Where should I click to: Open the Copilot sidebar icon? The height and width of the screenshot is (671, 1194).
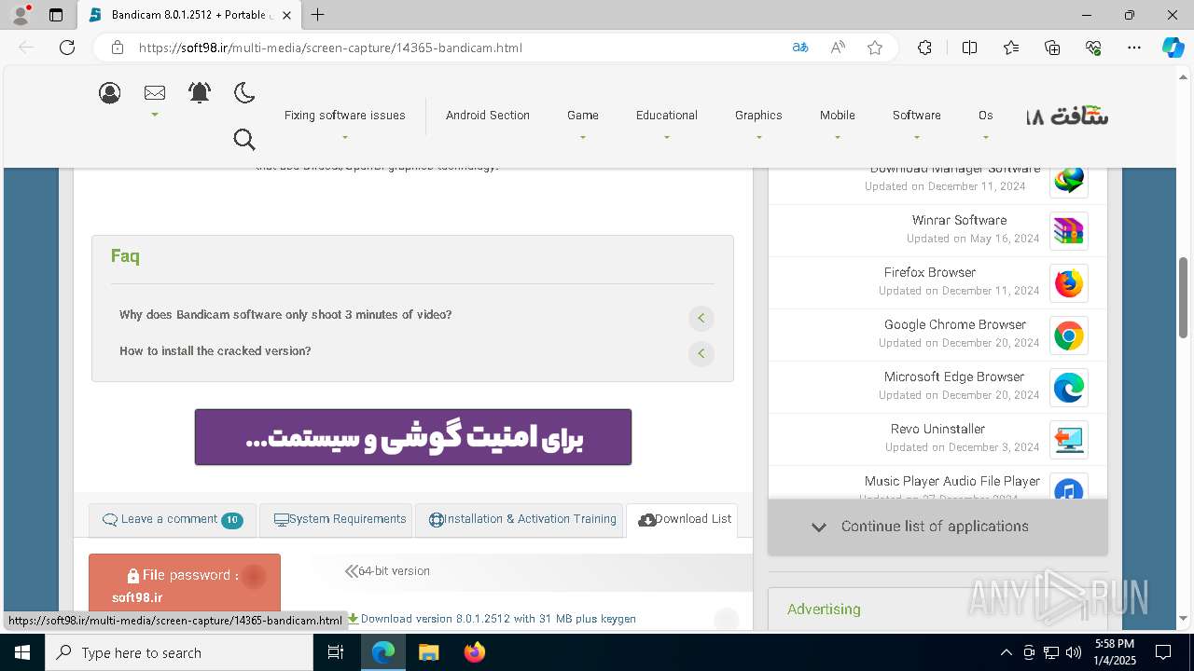coord(1173,48)
